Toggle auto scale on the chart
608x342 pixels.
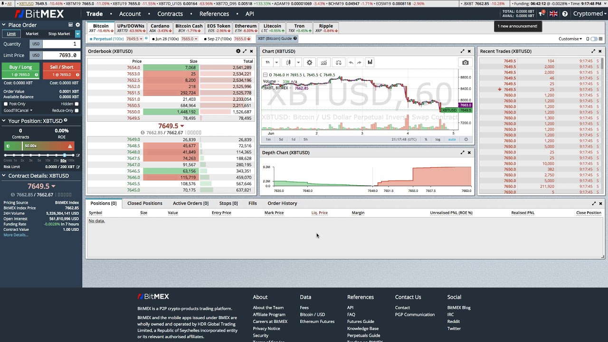pos(452,139)
